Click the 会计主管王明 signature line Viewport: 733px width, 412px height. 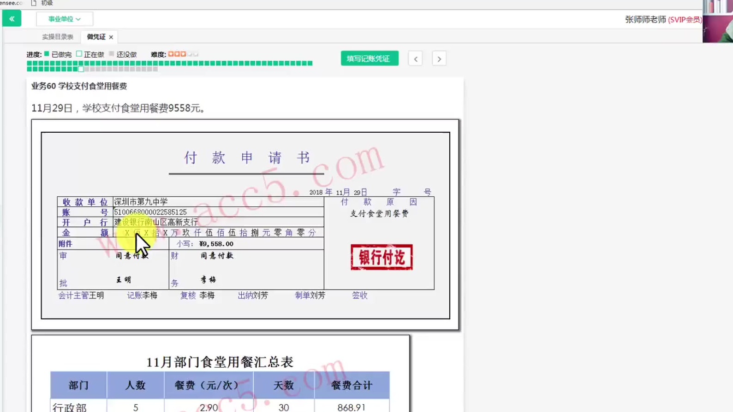(x=81, y=295)
